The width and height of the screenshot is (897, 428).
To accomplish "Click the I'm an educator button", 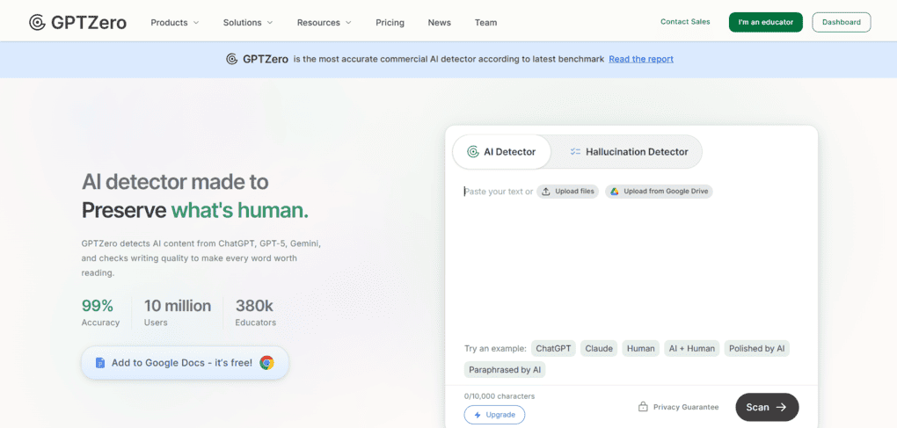I will click(x=765, y=22).
